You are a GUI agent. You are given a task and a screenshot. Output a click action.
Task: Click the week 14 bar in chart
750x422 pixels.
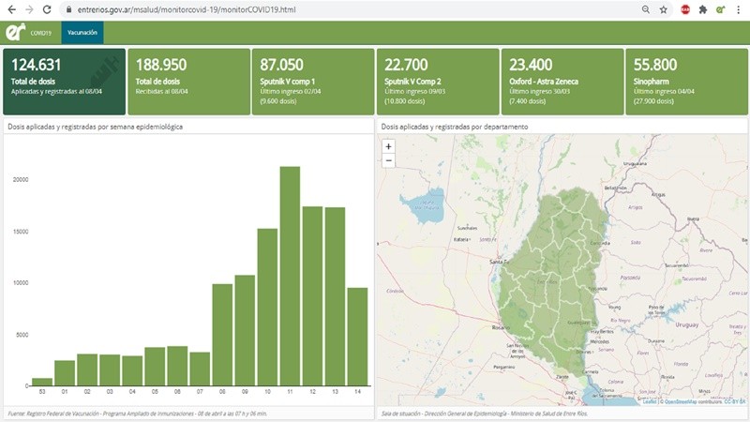[x=357, y=336]
